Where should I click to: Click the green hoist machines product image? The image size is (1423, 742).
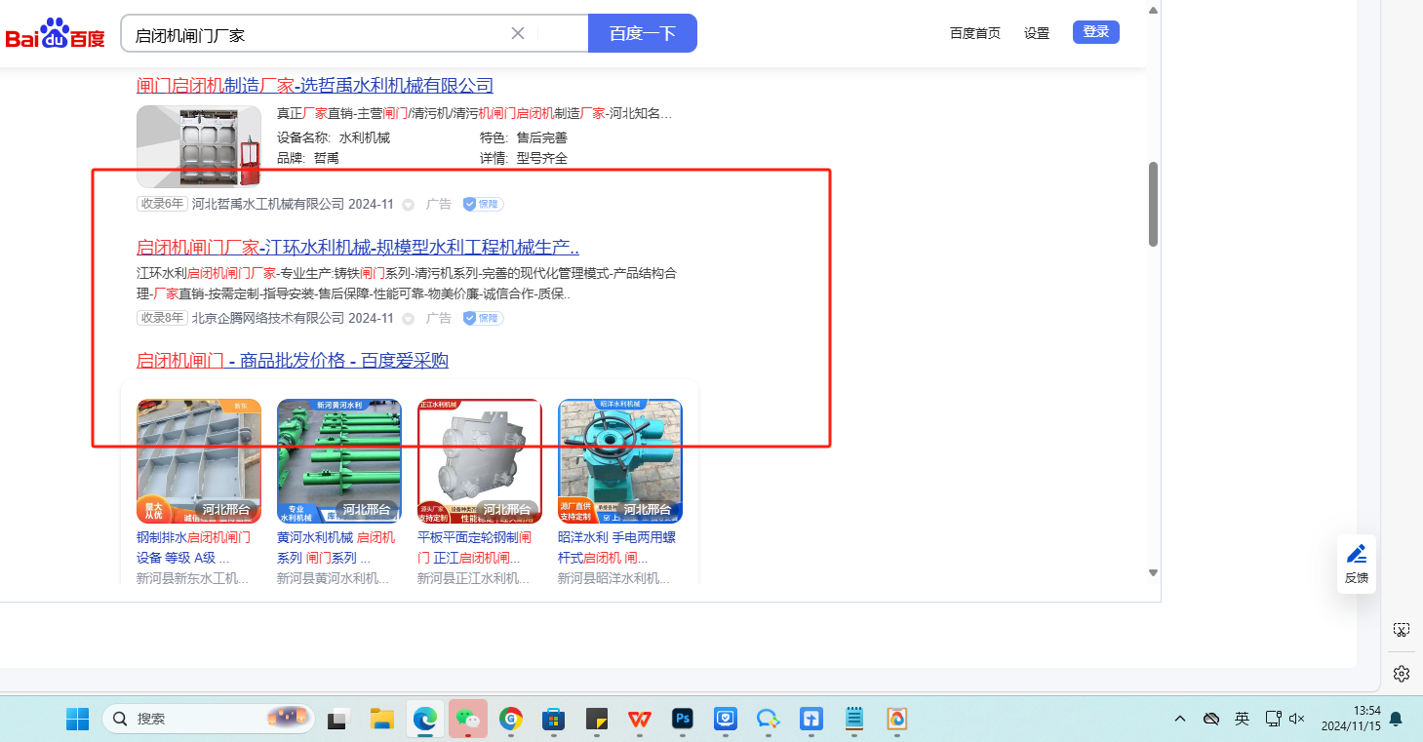[x=339, y=461]
